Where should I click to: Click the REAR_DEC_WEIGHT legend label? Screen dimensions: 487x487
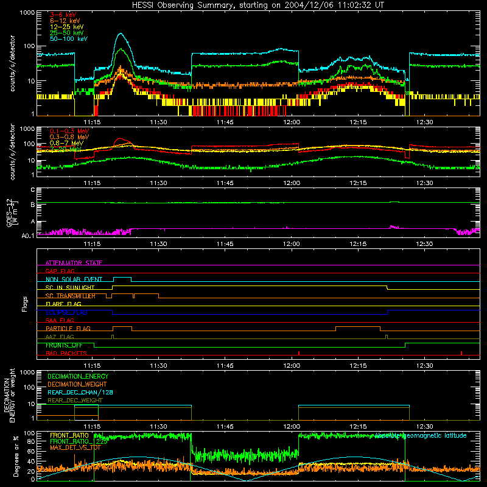tap(75, 401)
